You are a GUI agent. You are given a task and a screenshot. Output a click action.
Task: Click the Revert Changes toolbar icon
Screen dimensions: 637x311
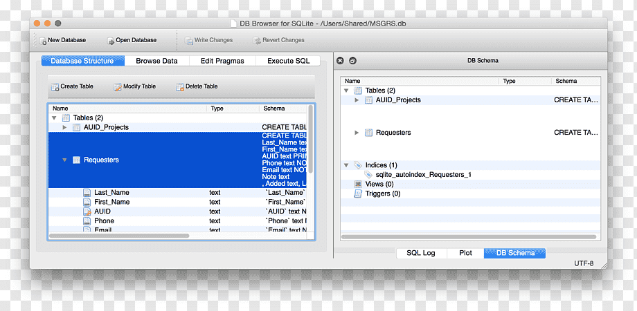pyautogui.click(x=257, y=41)
